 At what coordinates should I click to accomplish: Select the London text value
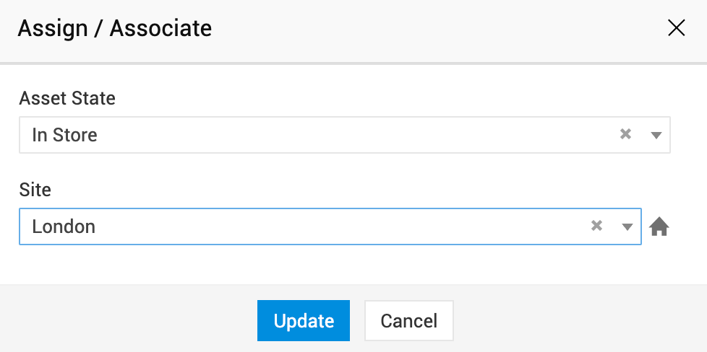point(64,226)
